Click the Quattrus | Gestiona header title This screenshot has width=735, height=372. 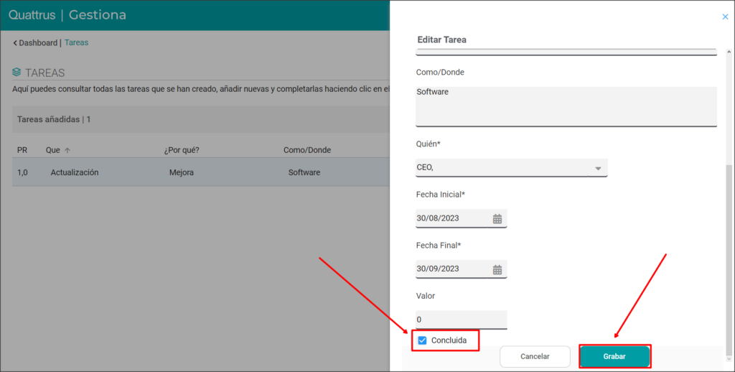[x=67, y=15]
